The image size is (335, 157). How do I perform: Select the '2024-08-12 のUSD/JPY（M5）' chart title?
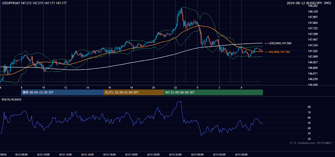[309, 3]
